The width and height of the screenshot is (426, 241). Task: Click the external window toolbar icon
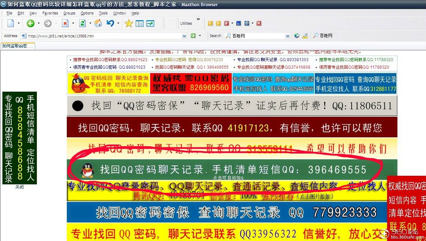[x=150, y=24]
